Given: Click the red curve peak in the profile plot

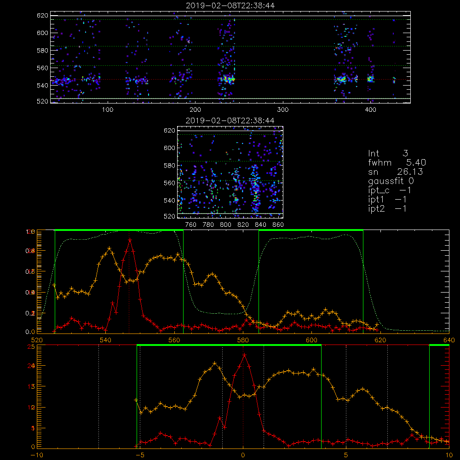Looking at the screenshot, I should click(x=130, y=240).
